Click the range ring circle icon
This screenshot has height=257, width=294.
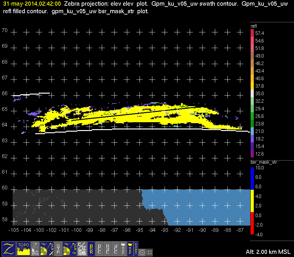pos(142,252)
